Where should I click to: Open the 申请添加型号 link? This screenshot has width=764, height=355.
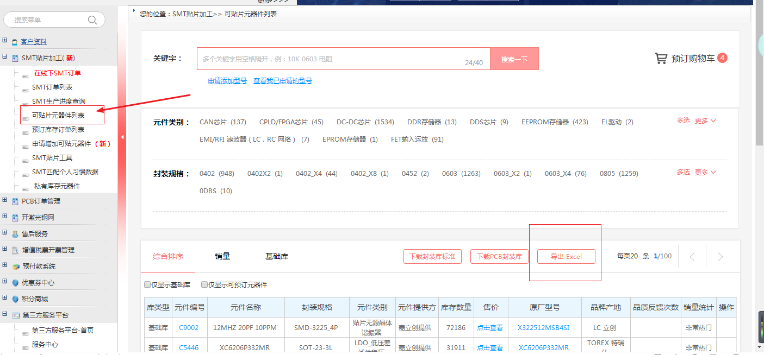[227, 81]
